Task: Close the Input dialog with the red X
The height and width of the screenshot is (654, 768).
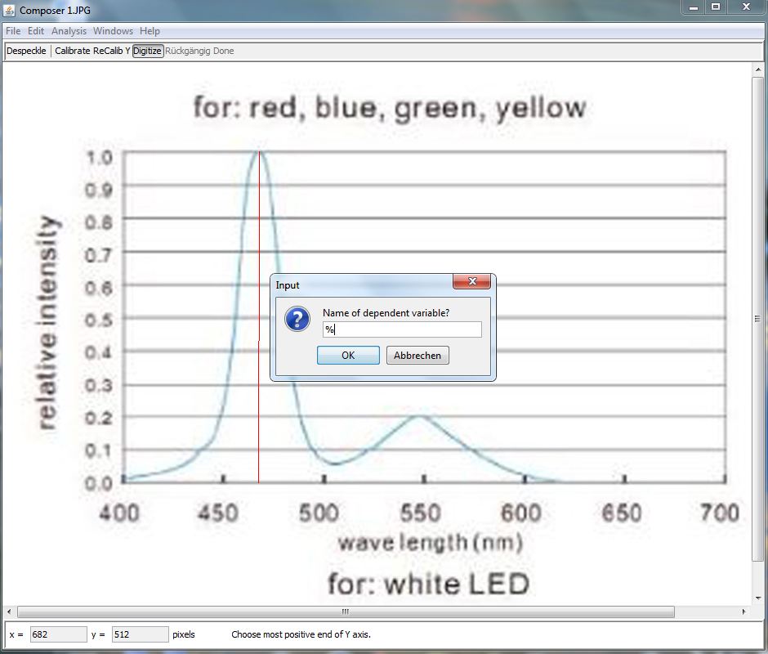Action: pos(472,282)
